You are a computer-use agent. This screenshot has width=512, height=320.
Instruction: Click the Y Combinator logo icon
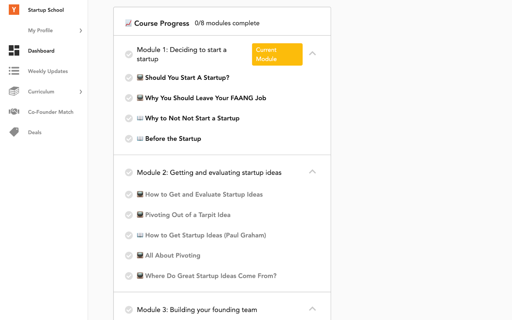tap(14, 10)
